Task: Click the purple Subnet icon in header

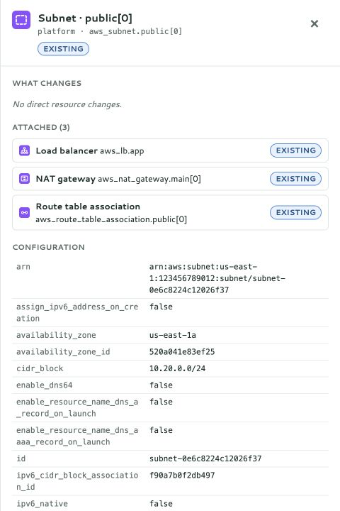Action: [x=21, y=20]
